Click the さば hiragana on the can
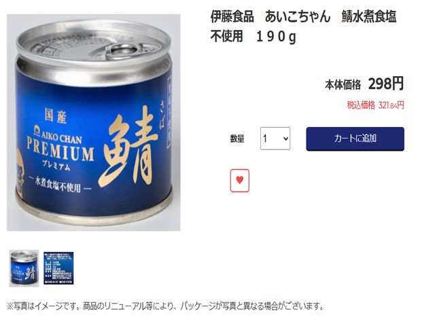435x326 pixels. pos(162,118)
